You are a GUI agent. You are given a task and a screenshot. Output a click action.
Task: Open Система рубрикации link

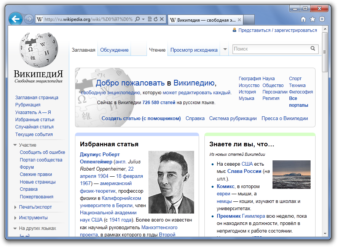(233, 118)
